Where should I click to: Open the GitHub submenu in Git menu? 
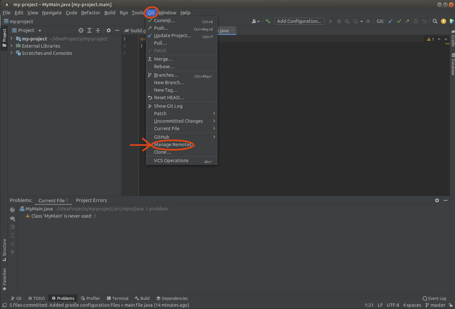[x=181, y=137]
